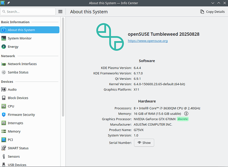Open the hamburger menu beside search
The height and width of the screenshot is (167, 228).
point(60,12)
